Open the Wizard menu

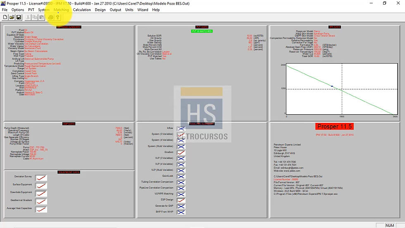(x=143, y=10)
